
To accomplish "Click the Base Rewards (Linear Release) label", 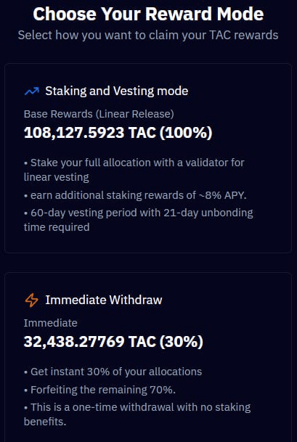I will 99,114.
